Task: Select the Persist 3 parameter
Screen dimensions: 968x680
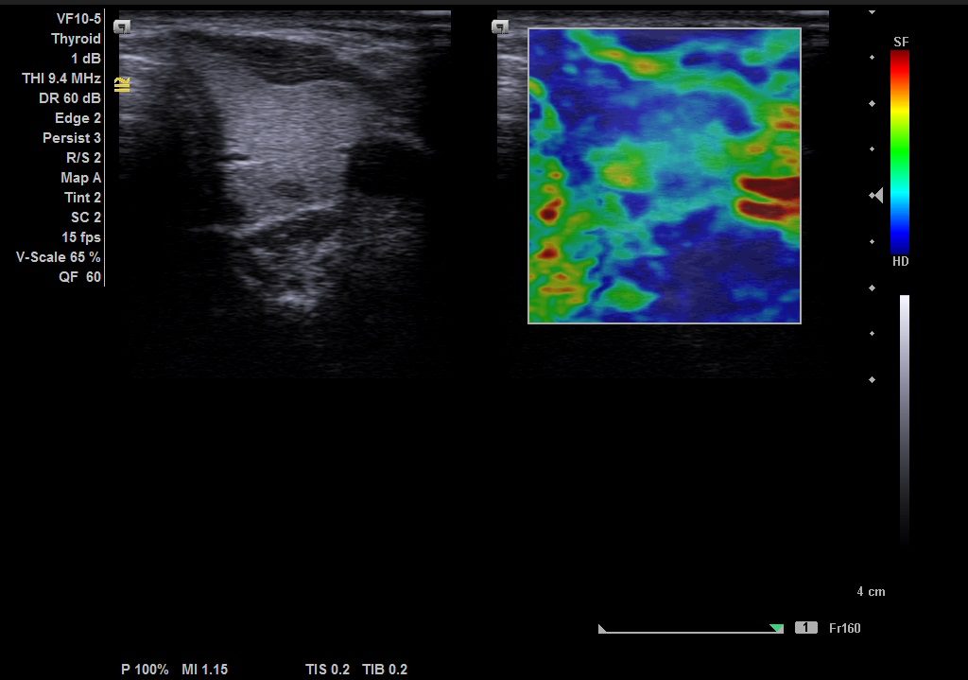Action: point(72,138)
